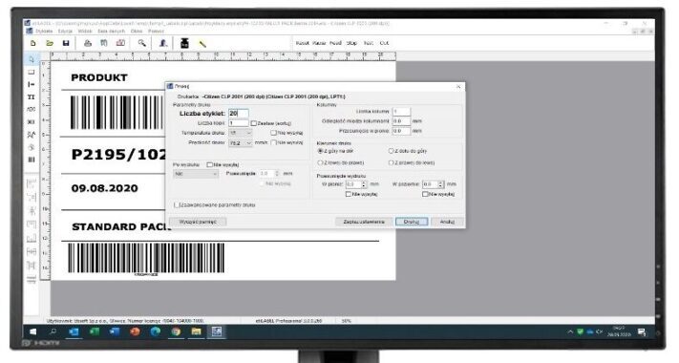Select the bottom barcode tool in left panel
This screenshot has height=363, width=679.
(x=32, y=160)
